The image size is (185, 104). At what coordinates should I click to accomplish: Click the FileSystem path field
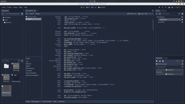pyautogui.click(x=13, y=14)
